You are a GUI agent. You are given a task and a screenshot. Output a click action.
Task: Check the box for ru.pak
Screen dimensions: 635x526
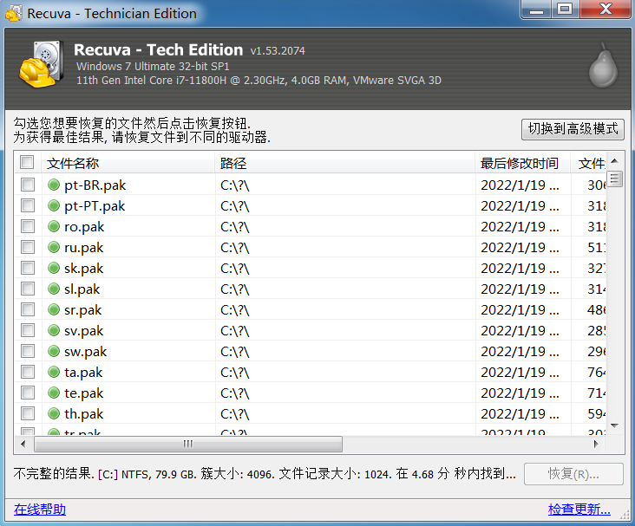click(28, 247)
